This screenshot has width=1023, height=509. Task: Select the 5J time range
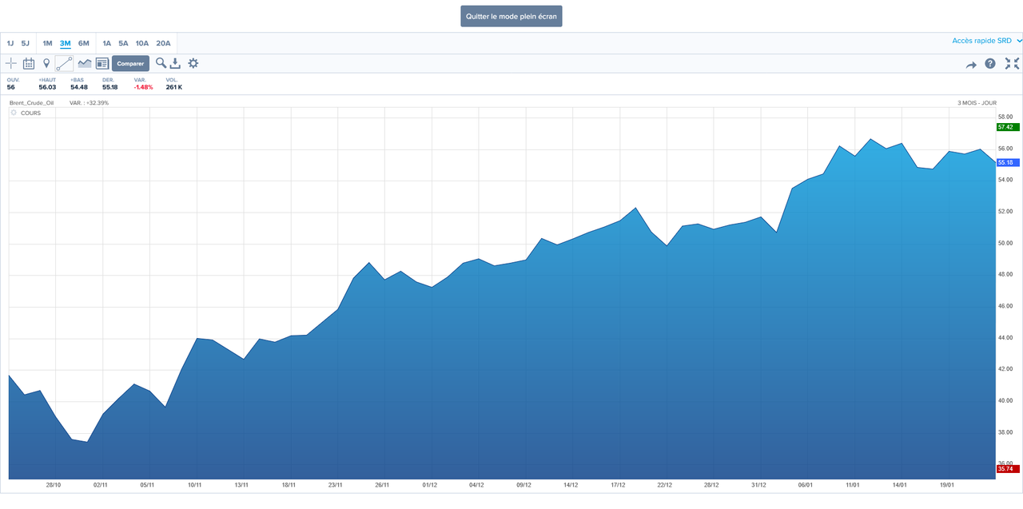(26, 43)
